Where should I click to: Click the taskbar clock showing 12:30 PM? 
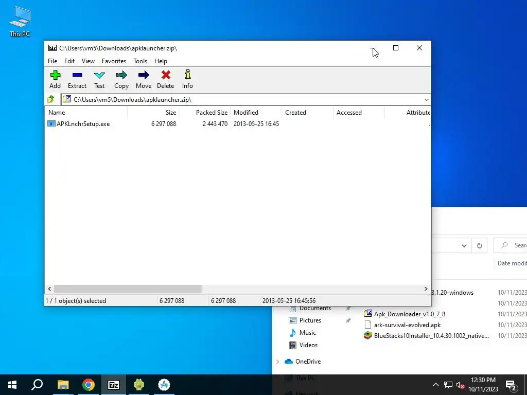(483, 385)
